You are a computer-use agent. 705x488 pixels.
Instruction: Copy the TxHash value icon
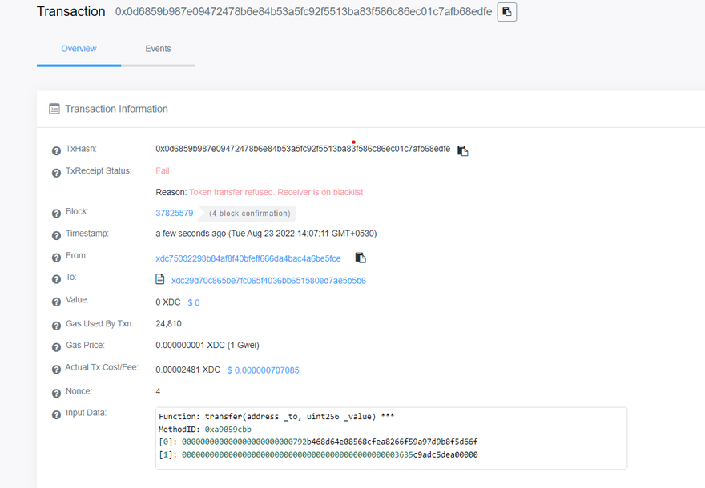463,150
